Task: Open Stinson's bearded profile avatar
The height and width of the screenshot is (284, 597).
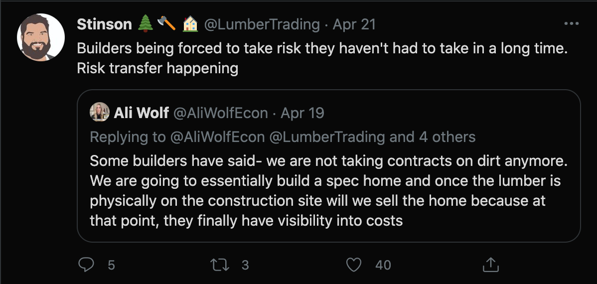Action: pos(41,38)
